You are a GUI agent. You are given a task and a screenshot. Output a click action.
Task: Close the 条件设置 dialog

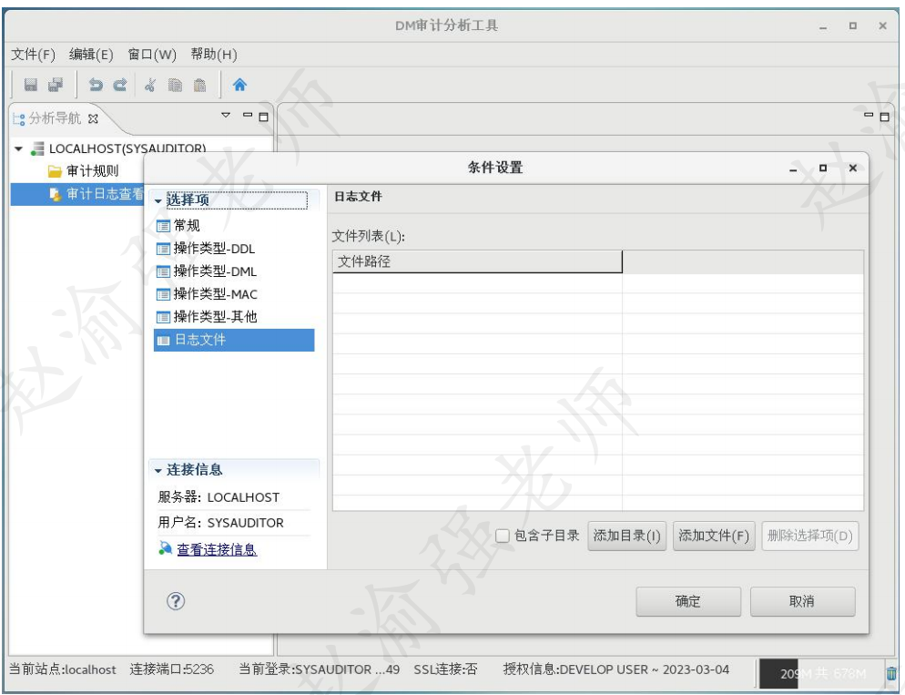pos(852,168)
